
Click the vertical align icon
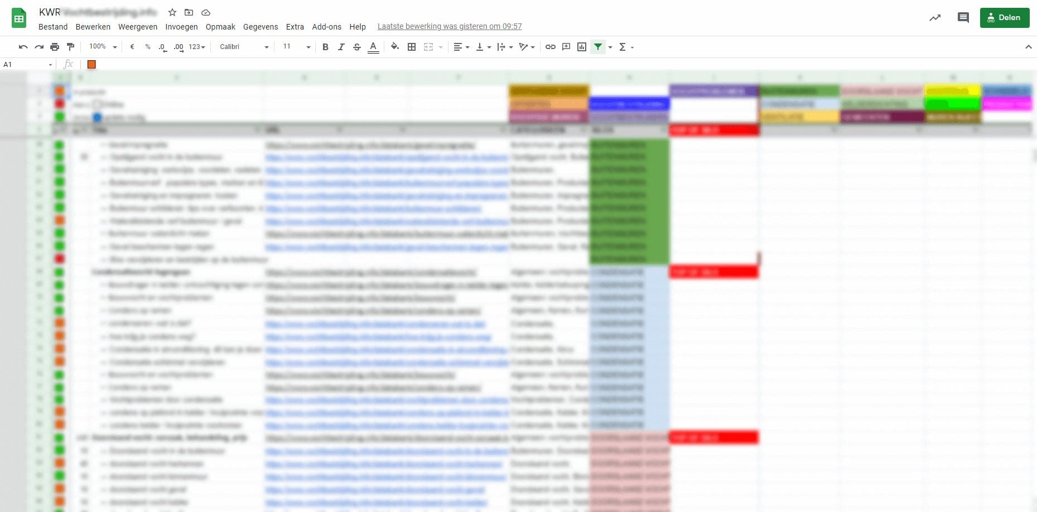pyautogui.click(x=480, y=47)
